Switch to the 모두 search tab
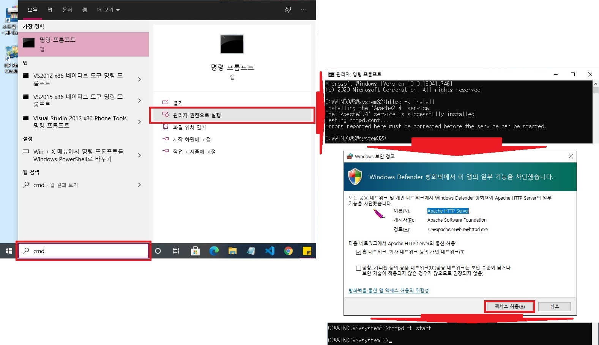599x345 pixels. pyautogui.click(x=32, y=10)
